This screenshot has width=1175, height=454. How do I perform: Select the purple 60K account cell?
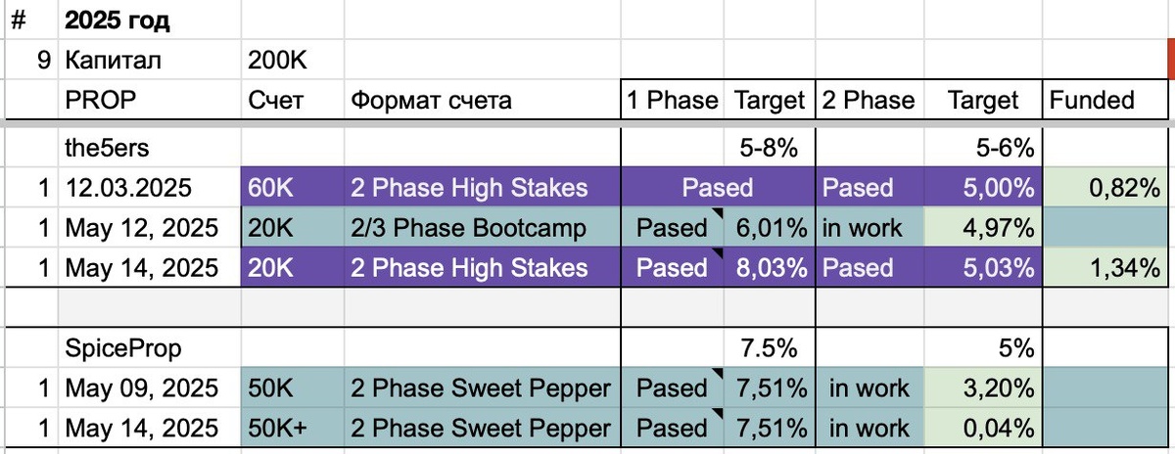coord(291,189)
